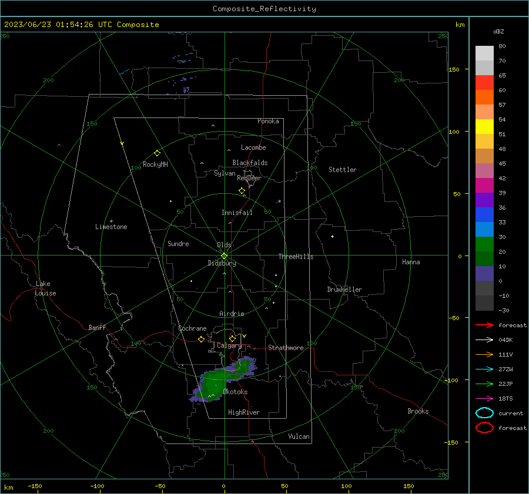This screenshot has width=529, height=494.
Task: Click the Strathmore label
Action: click(286, 348)
